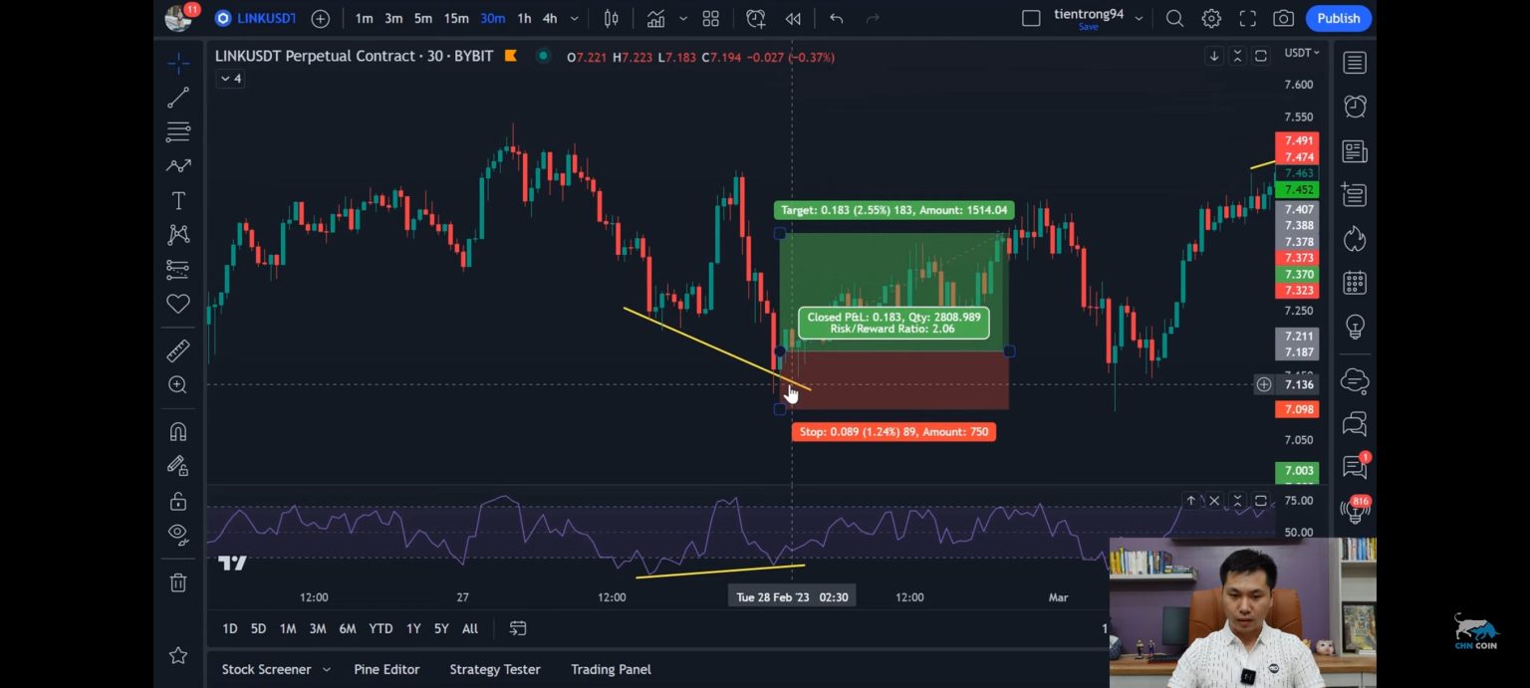Select the 30m timeframe
The width and height of the screenshot is (1530, 688).
tap(492, 18)
